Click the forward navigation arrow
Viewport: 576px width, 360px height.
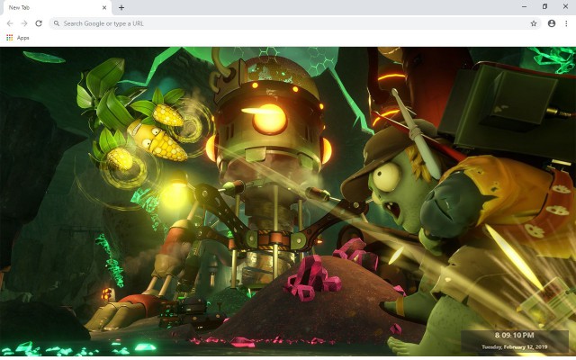click(24, 23)
